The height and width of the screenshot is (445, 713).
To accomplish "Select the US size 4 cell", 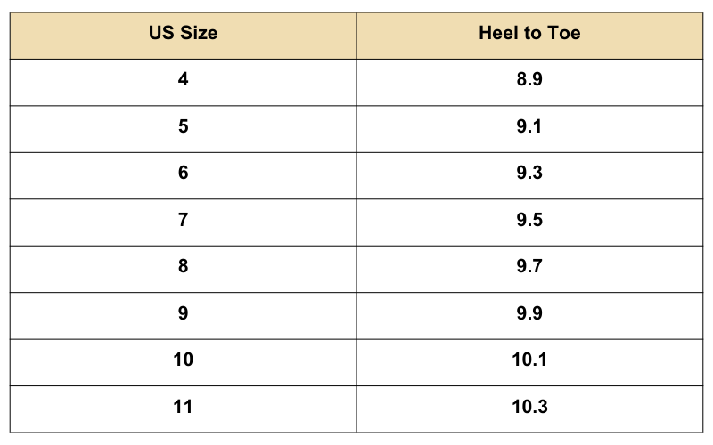I will pos(183,79).
